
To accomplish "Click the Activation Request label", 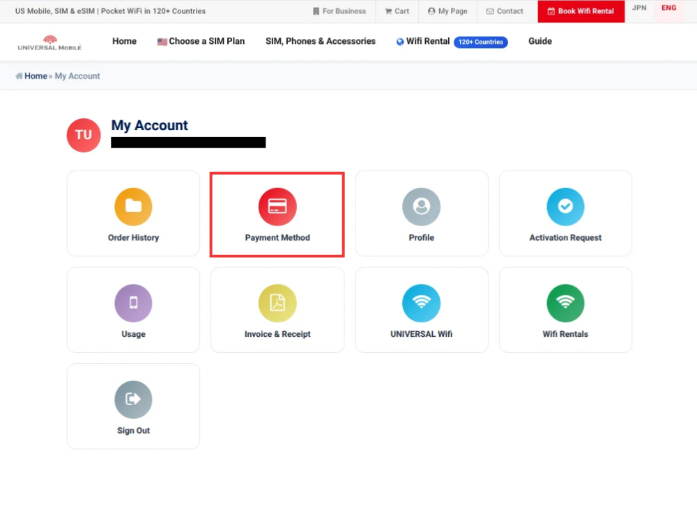I will tap(565, 237).
